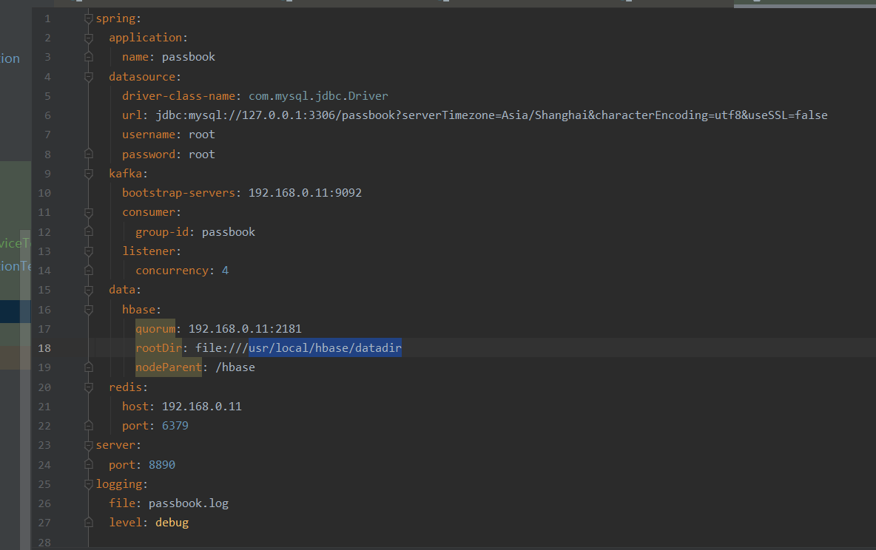
Task: Click line number 18 in the gutter
Action: point(44,348)
